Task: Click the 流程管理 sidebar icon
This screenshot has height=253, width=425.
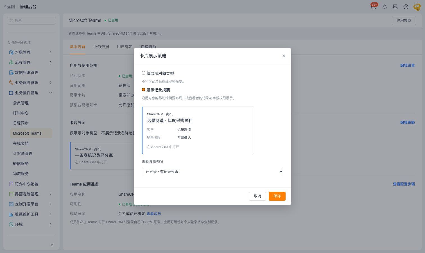Action: [x=11, y=62]
